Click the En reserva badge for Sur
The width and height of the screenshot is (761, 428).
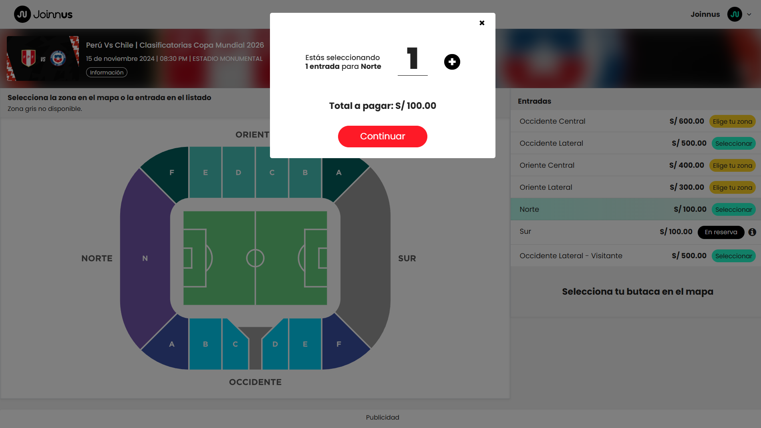coord(721,232)
